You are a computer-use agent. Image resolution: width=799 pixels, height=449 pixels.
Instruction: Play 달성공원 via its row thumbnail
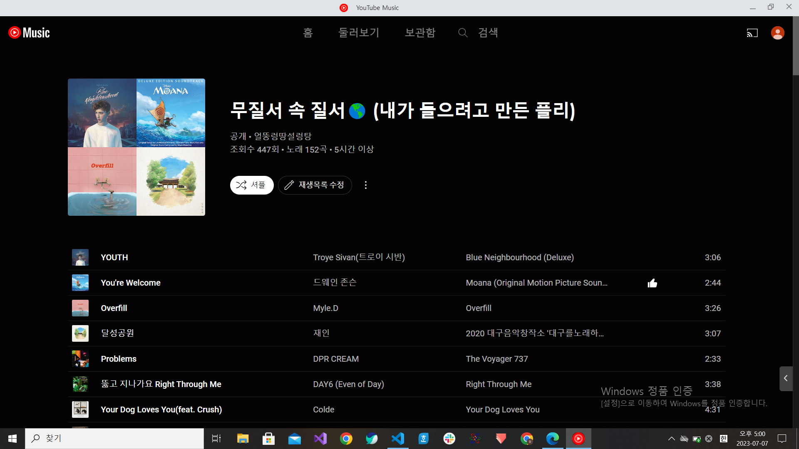[80, 333]
